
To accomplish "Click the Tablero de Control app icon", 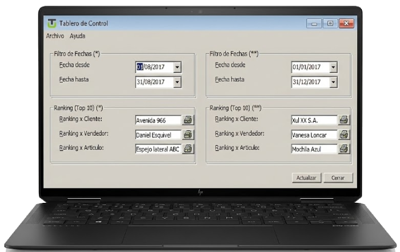I will pyautogui.click(x=52, y=23).
